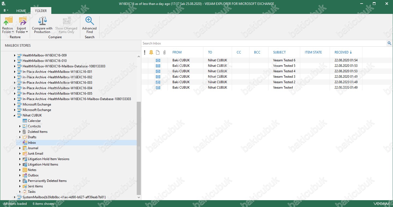Sort by importance exclamation column
This screenshot has height=207, width=393.
pos(145,52)
